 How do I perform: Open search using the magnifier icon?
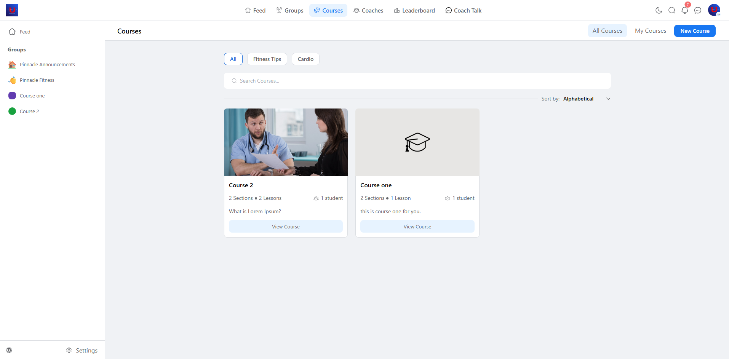pyautogui.click(x=671, y=10)
